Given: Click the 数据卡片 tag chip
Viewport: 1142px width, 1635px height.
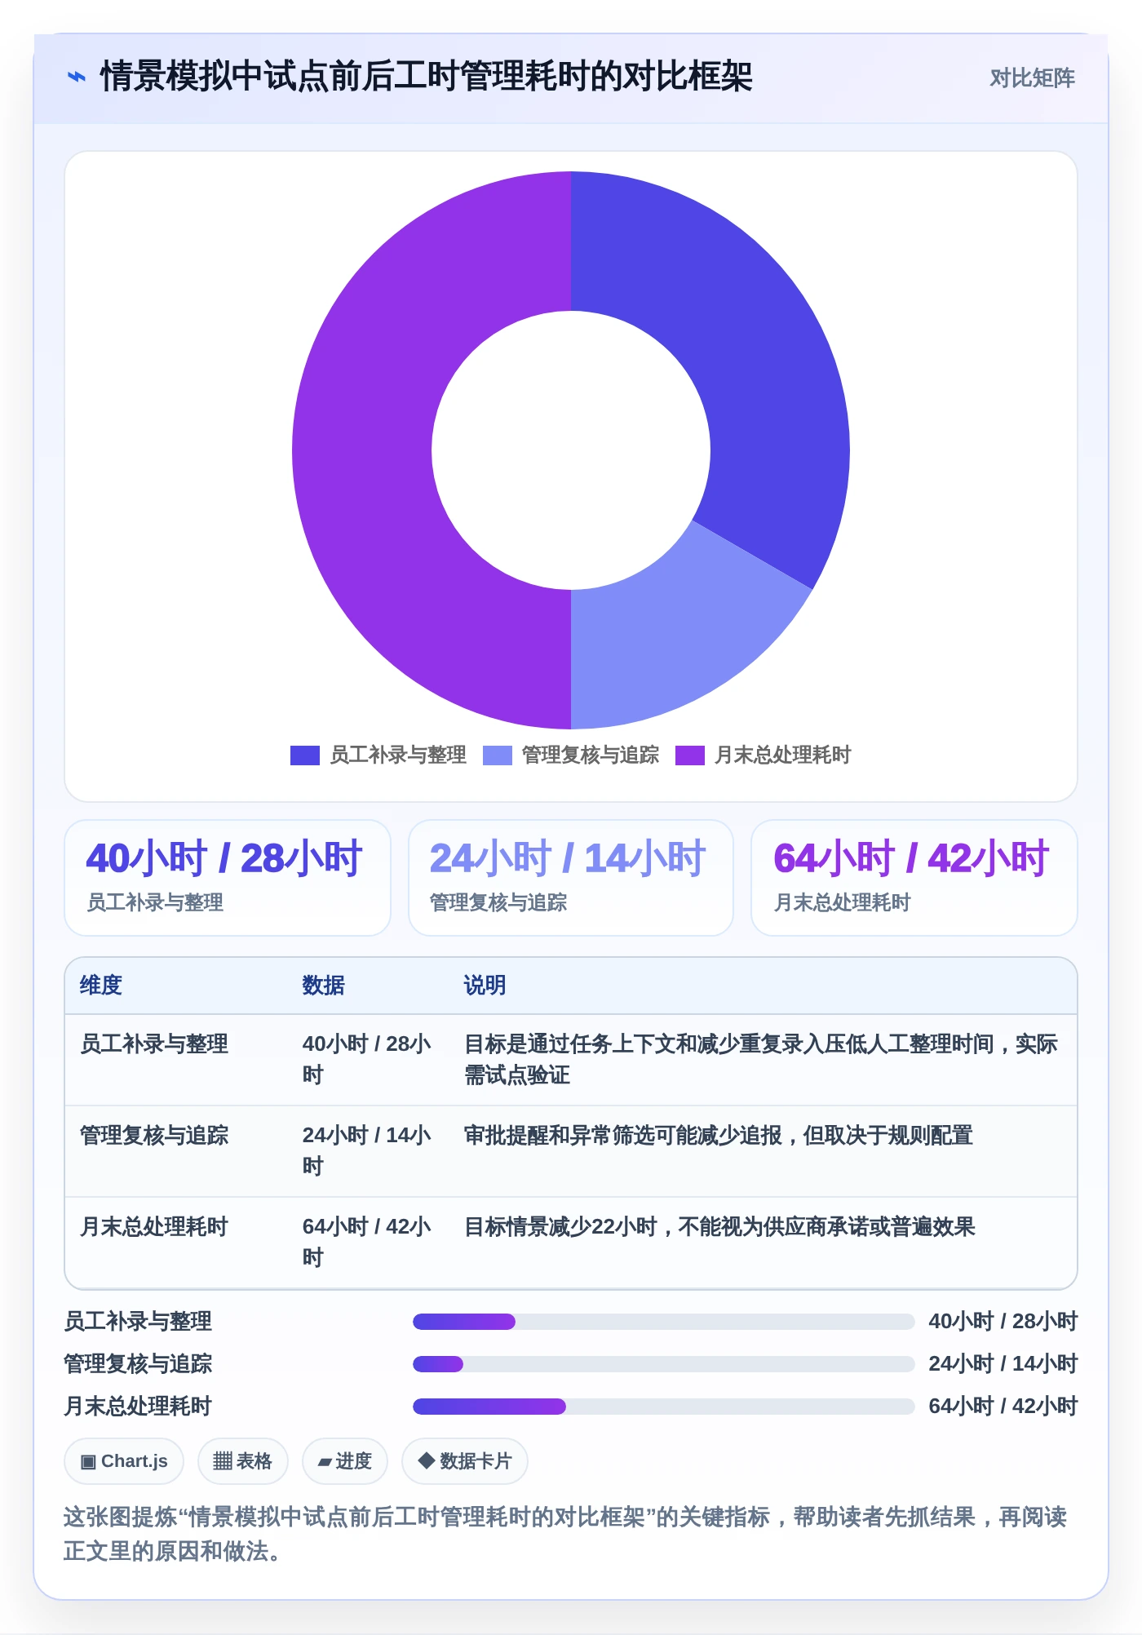Looking at the screenshot, I should coord(465,1461).
